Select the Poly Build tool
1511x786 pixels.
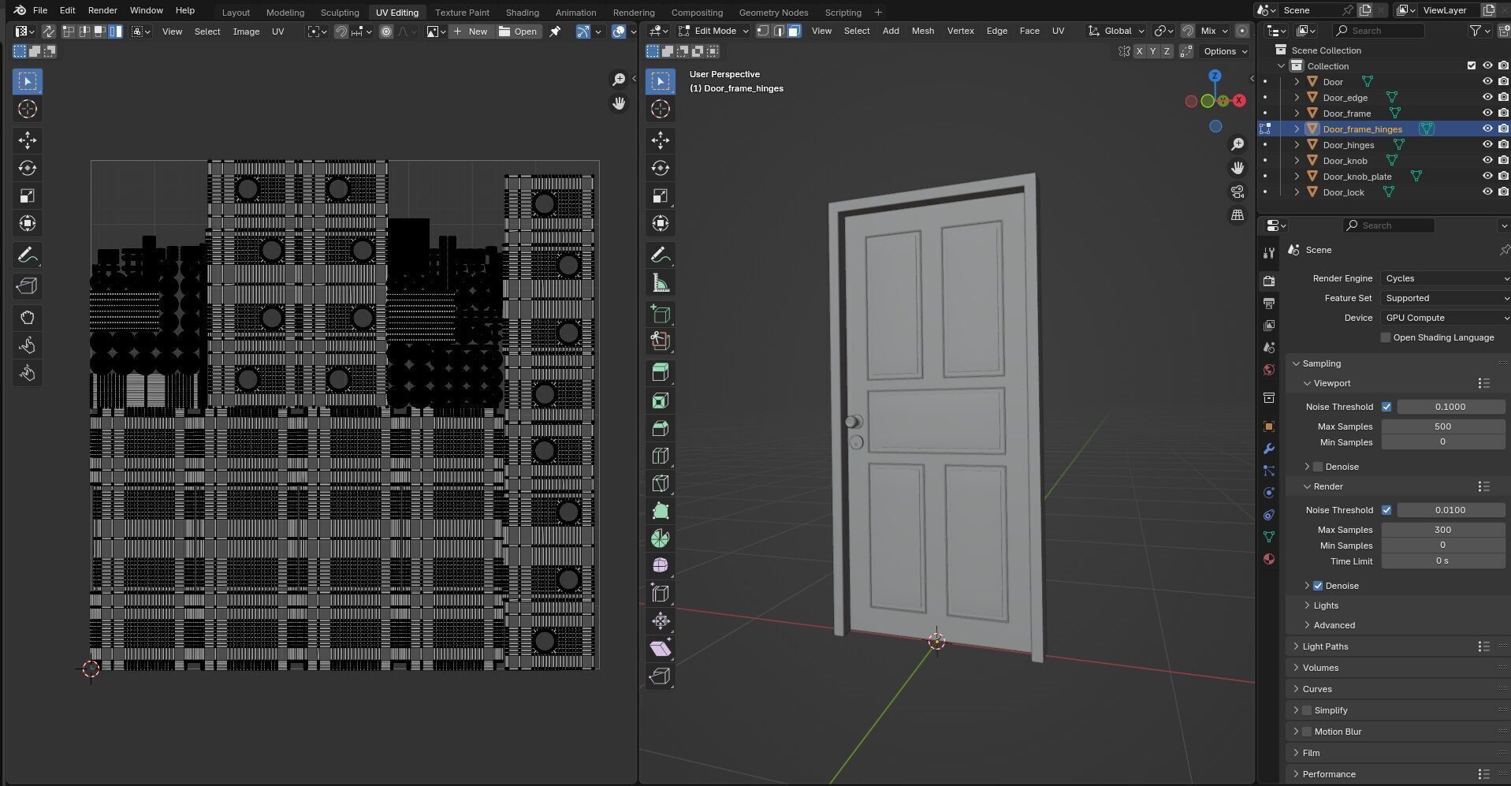click(661, 511)
